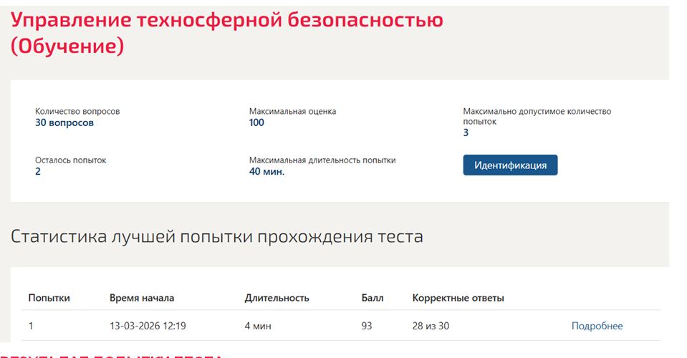Click the Длительность column header
687x358 pixels.
(x=277, y=298)
